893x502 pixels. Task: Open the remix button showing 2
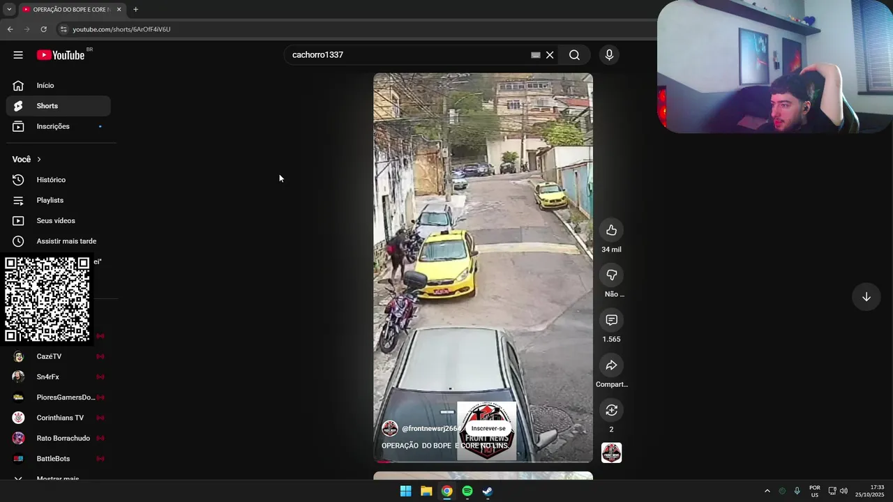coord(611,410)
